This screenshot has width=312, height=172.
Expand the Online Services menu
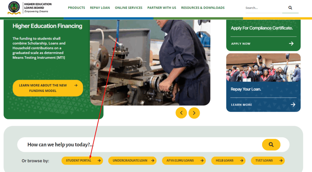129,8
